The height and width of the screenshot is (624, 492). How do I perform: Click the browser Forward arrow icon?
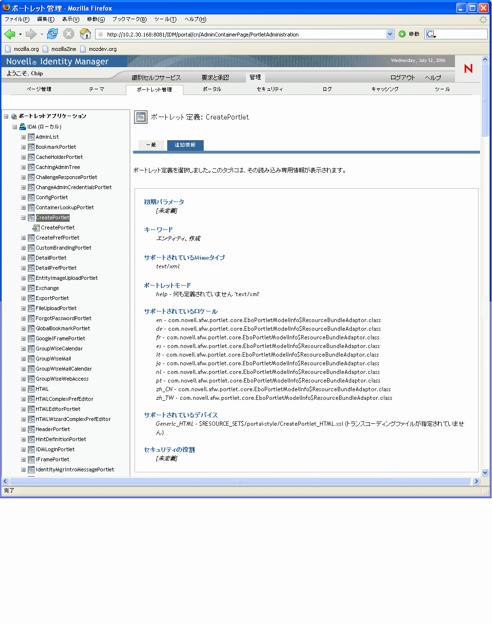[31, 34]
